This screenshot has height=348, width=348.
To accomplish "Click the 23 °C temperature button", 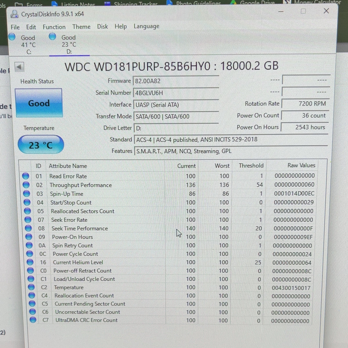I will (x=41, y=145).
